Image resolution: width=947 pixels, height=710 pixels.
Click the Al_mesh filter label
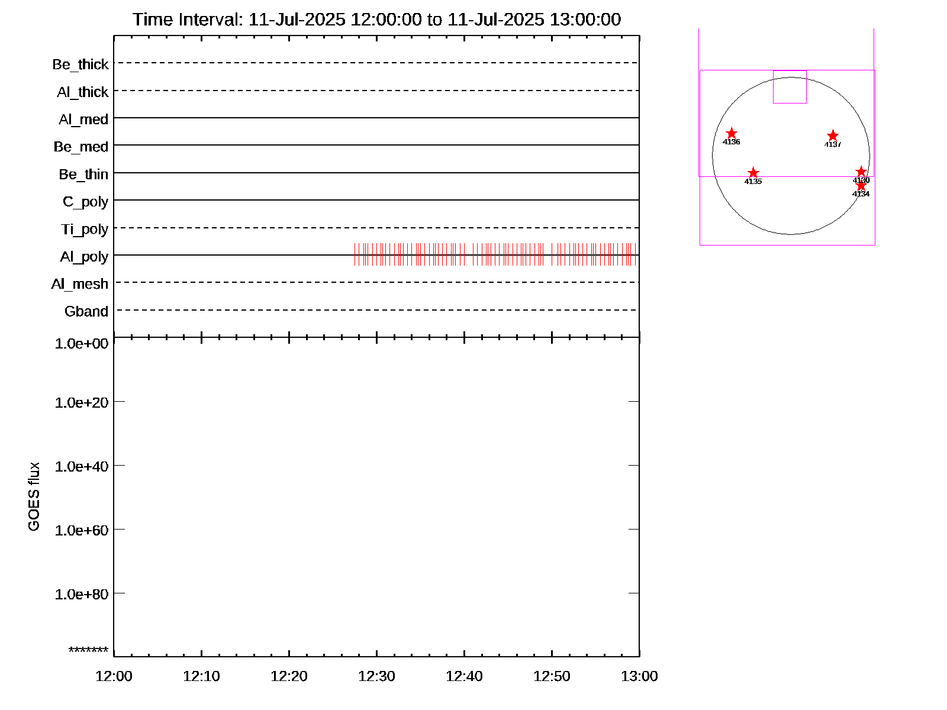(x=80, y=285)
